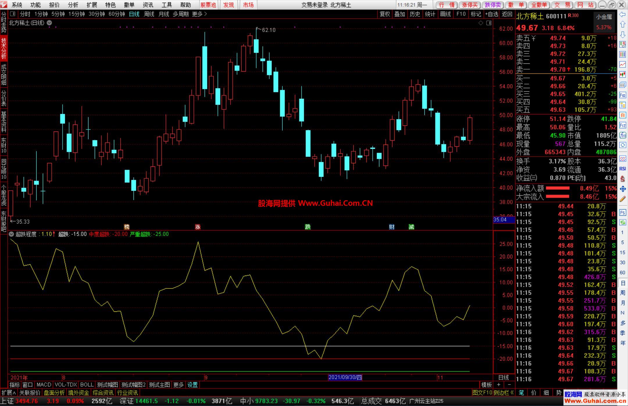Viewport: 628px width, 406px height.
Task: Open the colored table grid icon
Action: point(622,54)
